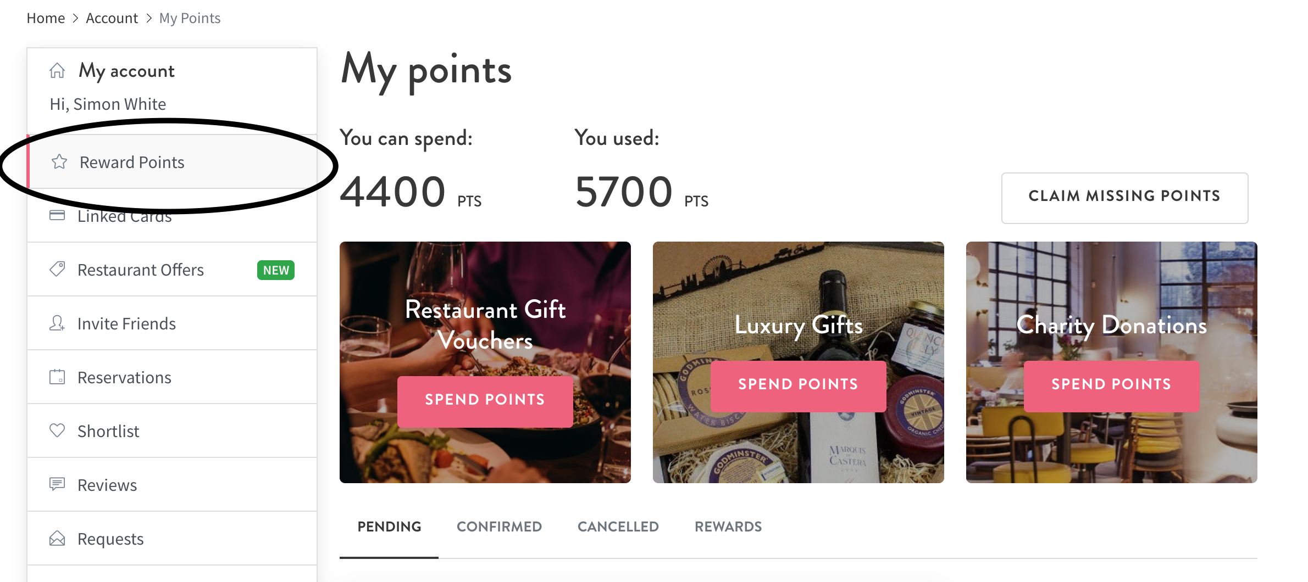Switch to the Confirmed tab
The height and width of the screenshot is (582, 1308).
499,527
